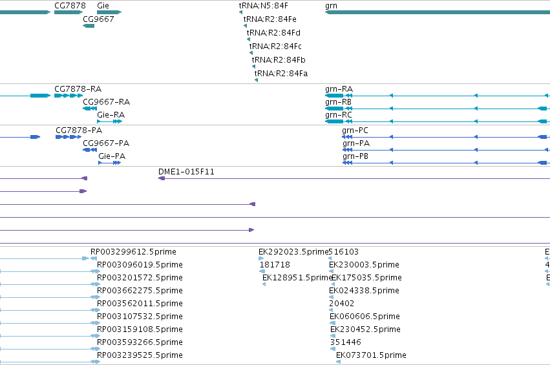Click the tRNA:N5:84F label
Image resolution: width=550 pixels, height=365 pixels.
(264, 6)
